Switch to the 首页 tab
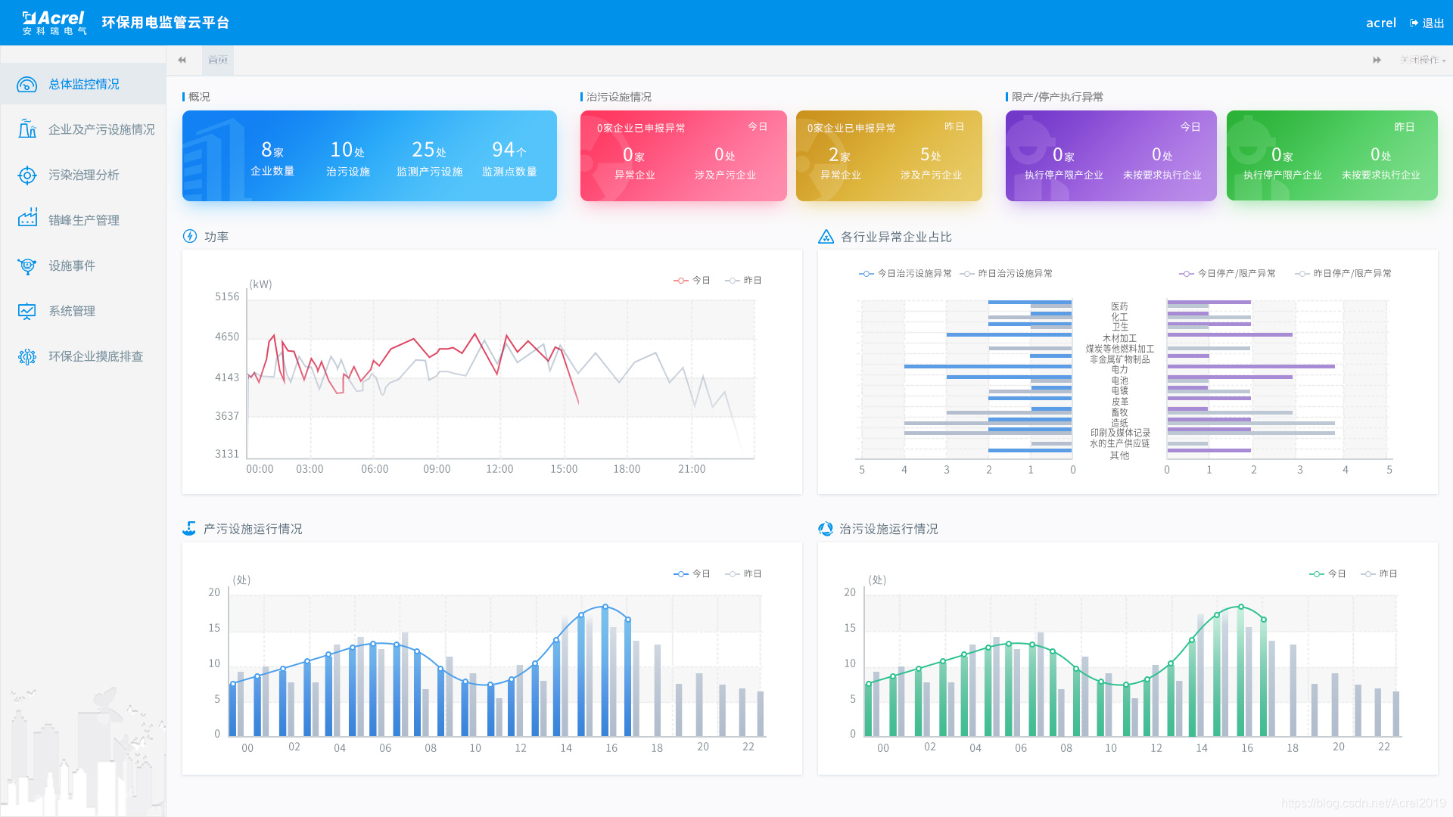Screen dimensions: 1453x817 pyautogui.click(x=218, y=61)
